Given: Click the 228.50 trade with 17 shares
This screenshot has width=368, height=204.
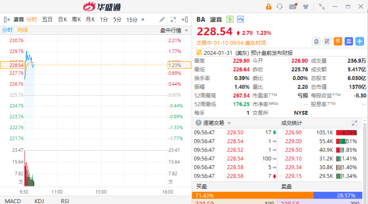Looking at the screenshot, I should click(x=235, y=132).
